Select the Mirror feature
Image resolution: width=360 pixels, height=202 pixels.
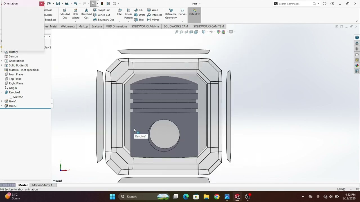153,20
